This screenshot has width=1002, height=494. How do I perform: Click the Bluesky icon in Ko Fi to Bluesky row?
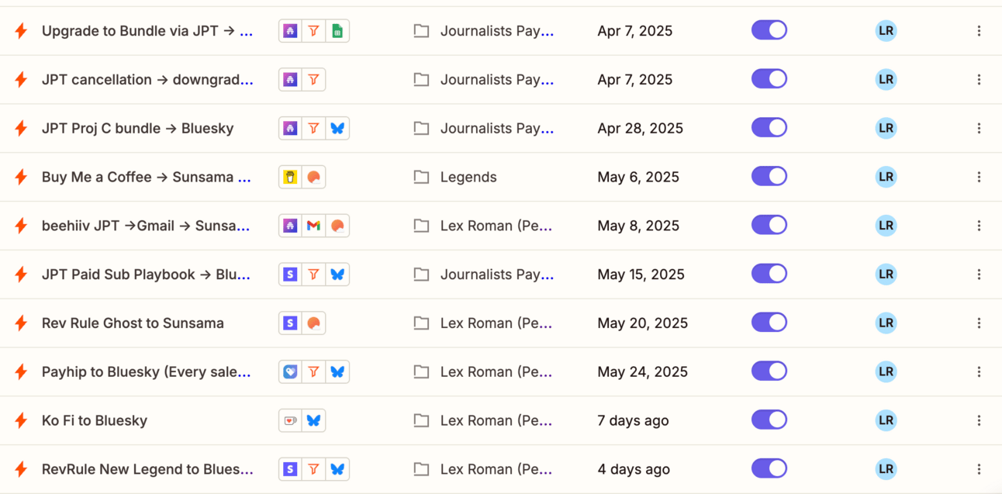(x=313, y=421)
